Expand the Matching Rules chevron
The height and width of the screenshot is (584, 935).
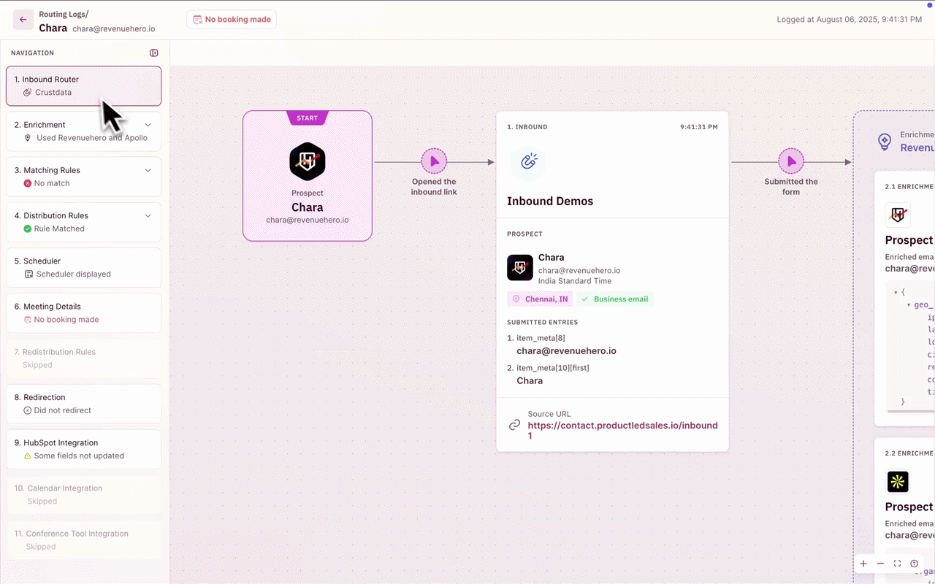tap(148, 170)
